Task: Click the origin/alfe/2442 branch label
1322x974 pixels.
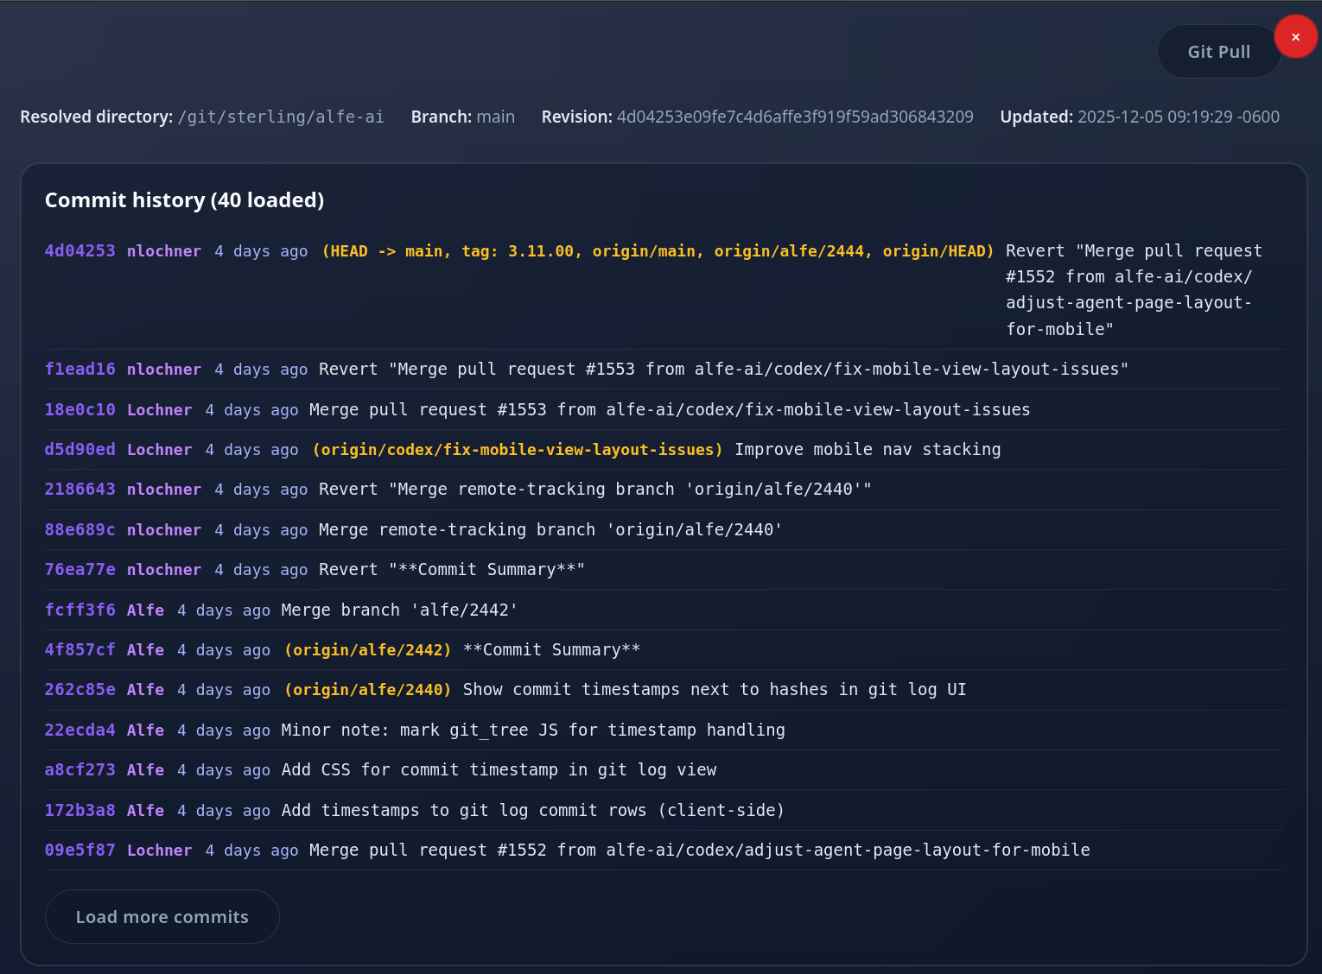Action: pos(368,650)
